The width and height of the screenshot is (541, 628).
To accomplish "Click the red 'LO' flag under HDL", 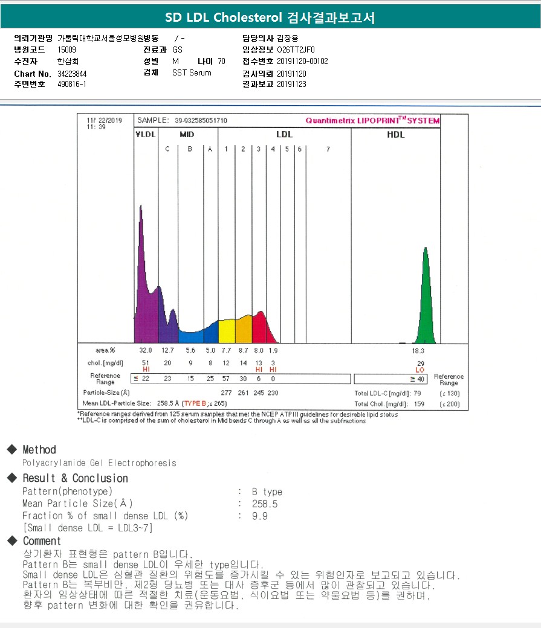I will pyautogui.click(x=420, y=370).
